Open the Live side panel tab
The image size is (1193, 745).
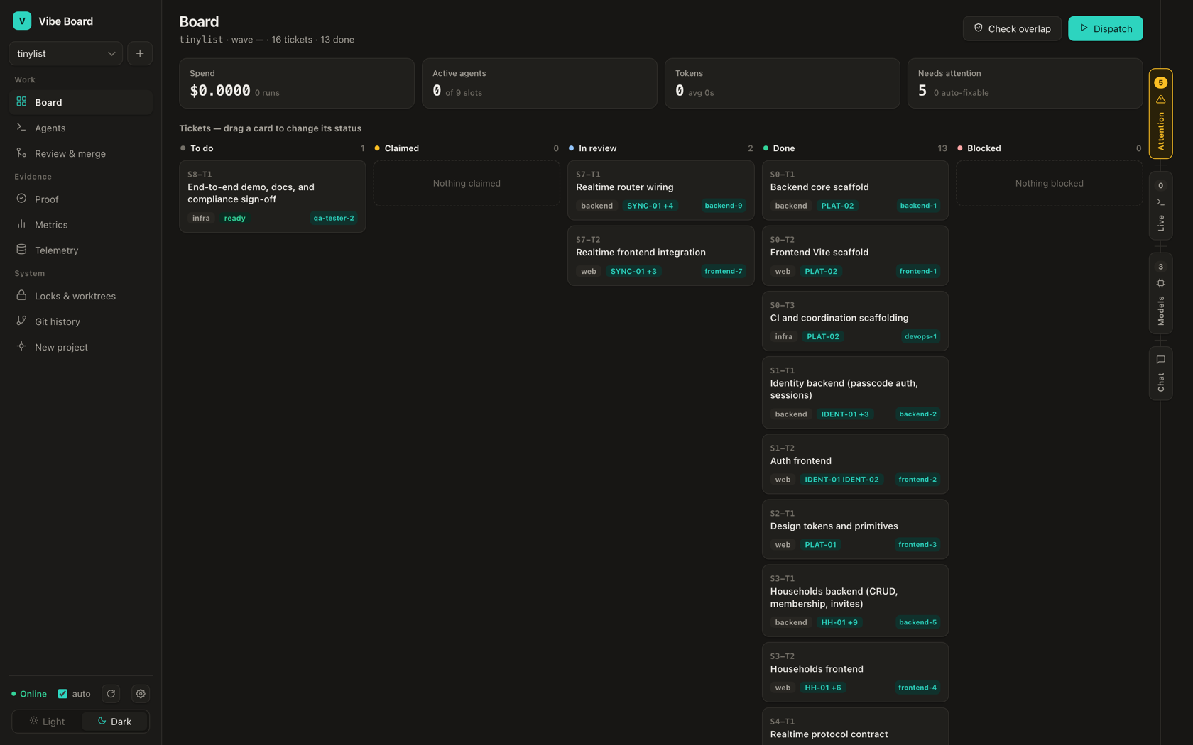pos(1160,205)
